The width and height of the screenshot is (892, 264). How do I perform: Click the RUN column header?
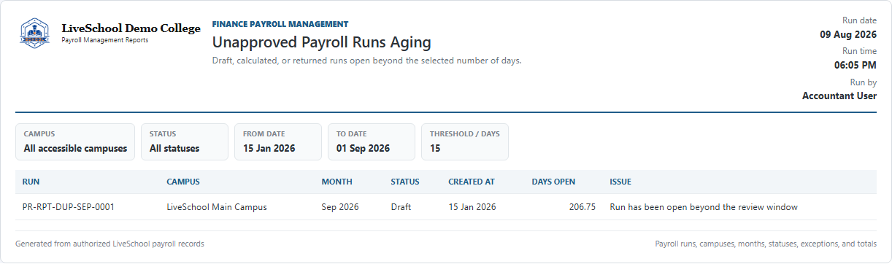[x=31, y=182]
